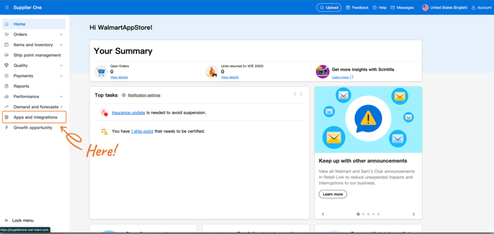Click the Scintilla insights purple icon
Screen dimensions: 494x234
(x=323, y=71)
